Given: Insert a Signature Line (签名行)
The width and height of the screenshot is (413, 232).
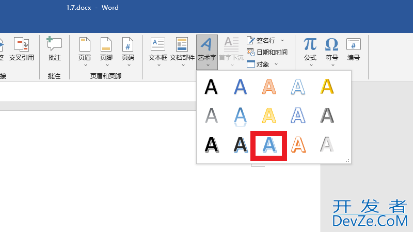Looking at the screenshot, I should pos(261,40).
